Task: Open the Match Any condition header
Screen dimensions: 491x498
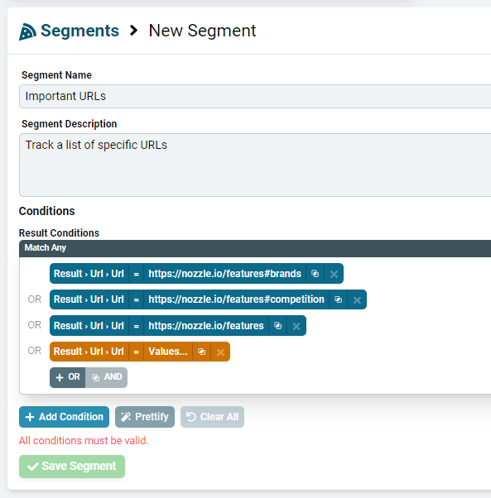Action: pos(255,248)
